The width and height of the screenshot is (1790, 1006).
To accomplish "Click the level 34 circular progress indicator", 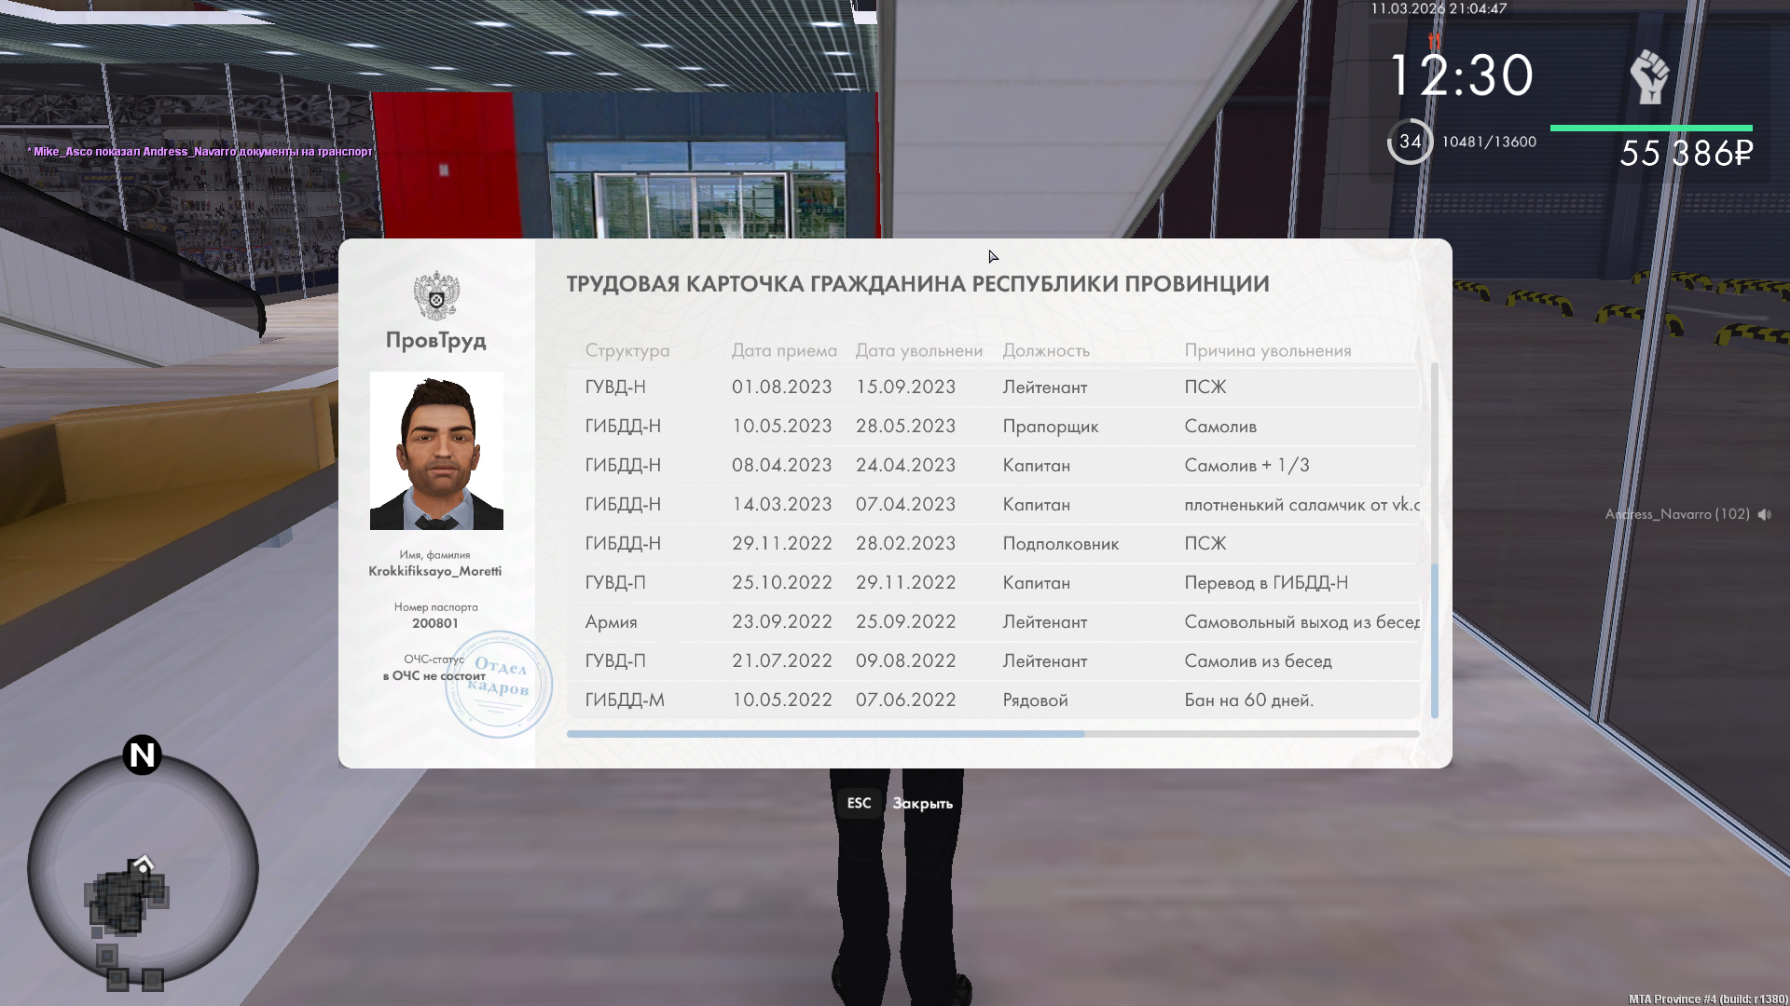I will click(1410, 142).
